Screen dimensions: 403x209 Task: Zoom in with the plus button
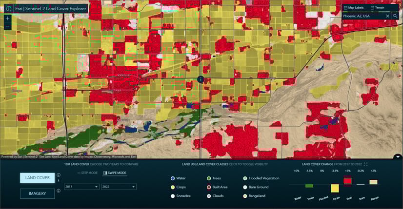pos(7,19)
